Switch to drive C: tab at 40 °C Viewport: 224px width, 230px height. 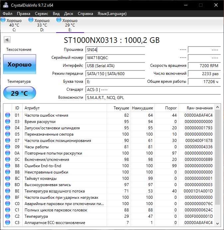point(14,25)
